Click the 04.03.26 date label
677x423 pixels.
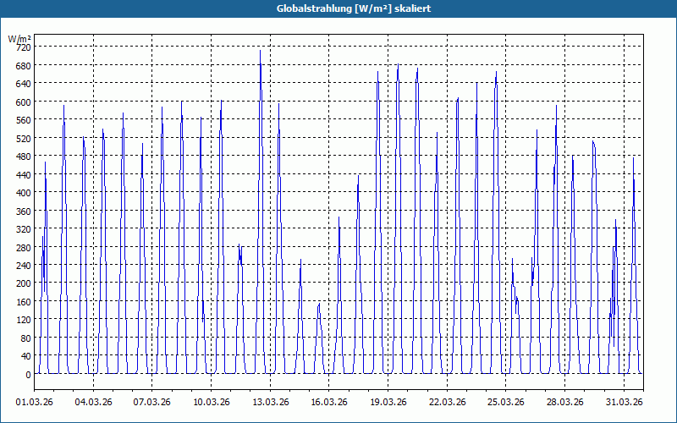point(93,402)
